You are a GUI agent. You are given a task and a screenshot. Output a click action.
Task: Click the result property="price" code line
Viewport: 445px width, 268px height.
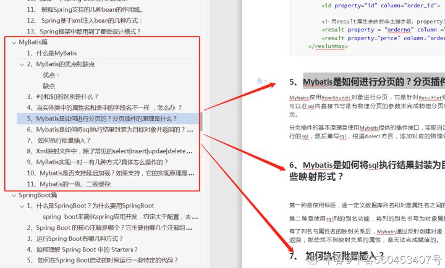pos(383,38)
